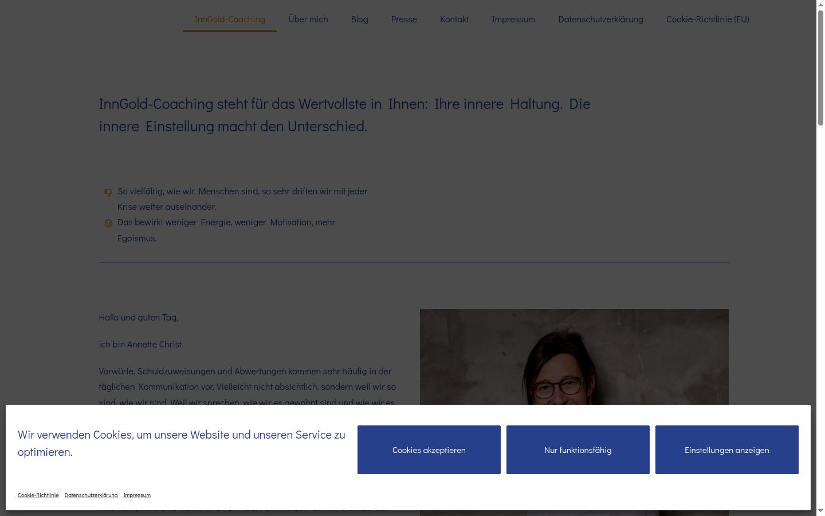Click the thumbs-down icon beside first bullet
825x516 pixels.
click(108, 193)
